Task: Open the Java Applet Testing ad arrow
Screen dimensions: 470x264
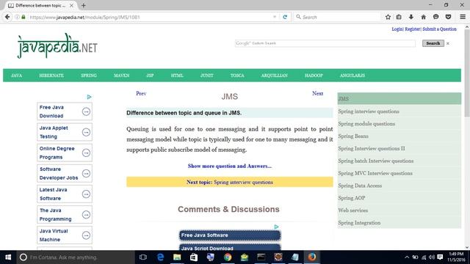Action: click(x=86, y=132)
